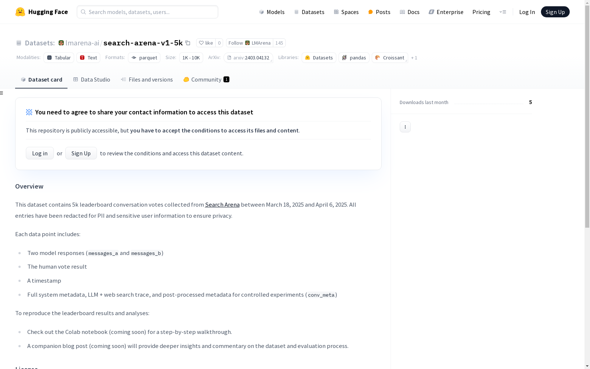Copy dataset name with the copy icon
Image resolution: width=590 pixels, height=369 pixels.
(x=188, y=43)
